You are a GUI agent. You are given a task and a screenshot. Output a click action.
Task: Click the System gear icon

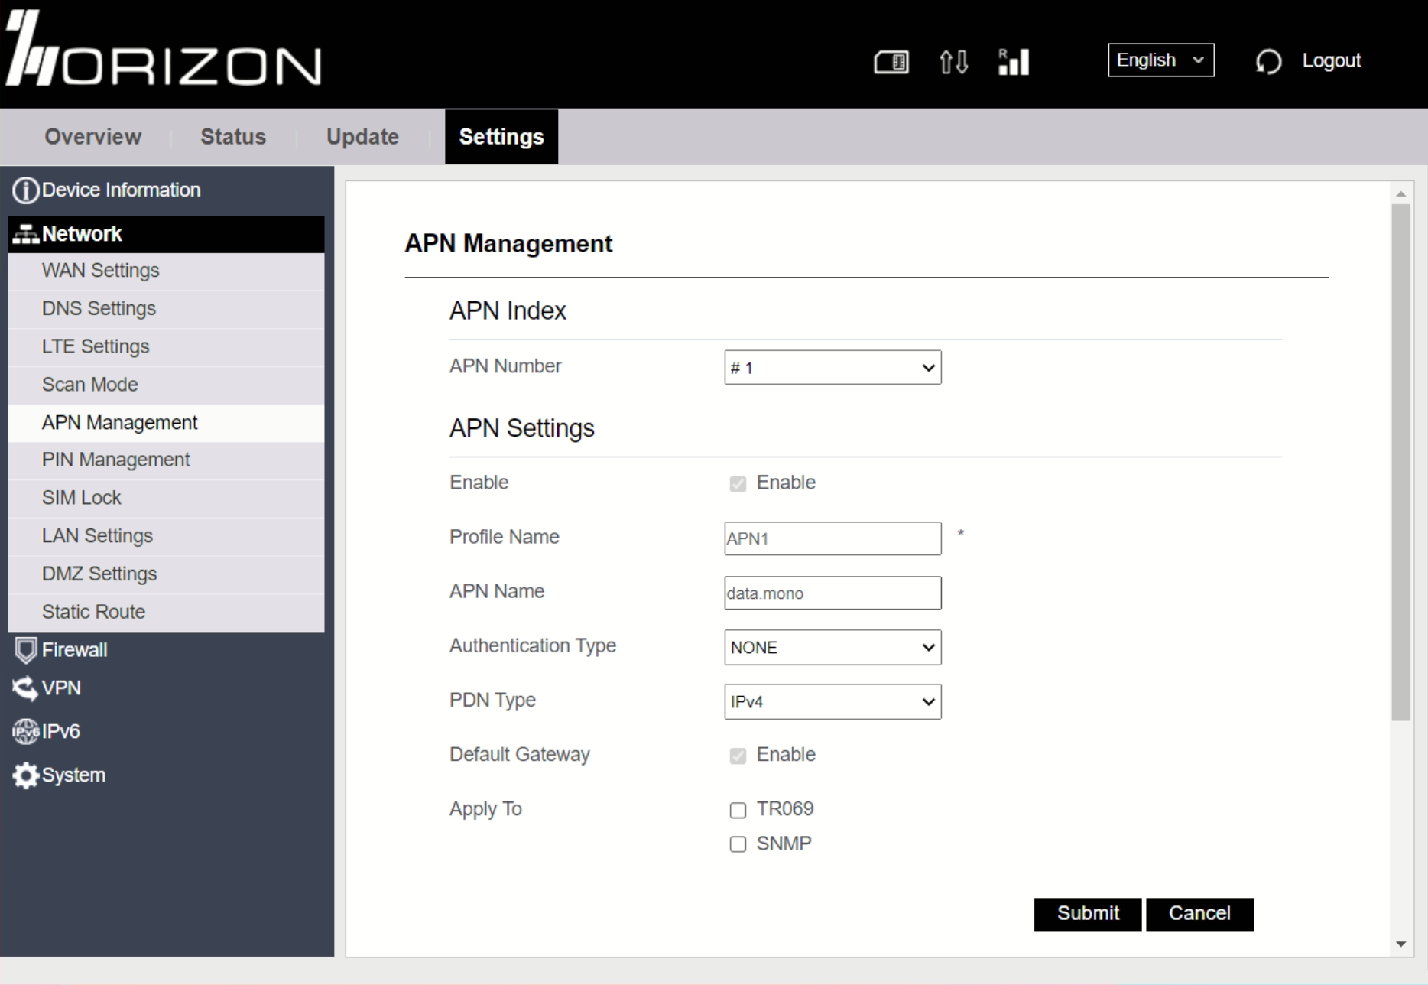(25, 775)
